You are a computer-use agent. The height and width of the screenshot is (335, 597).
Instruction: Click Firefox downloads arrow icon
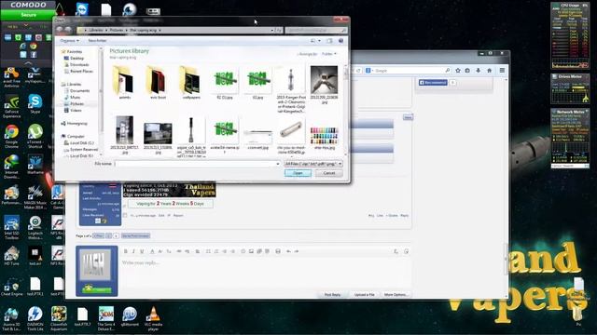coord(479,71)
